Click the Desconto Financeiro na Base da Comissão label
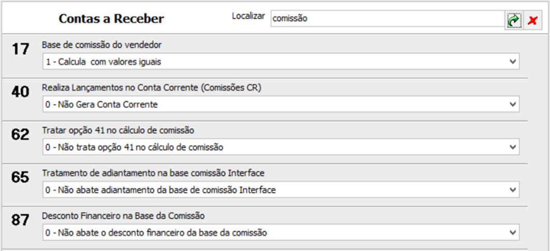The width and height of the screenshot is (550, 251). pyautogui.click(x=123, y=216)
